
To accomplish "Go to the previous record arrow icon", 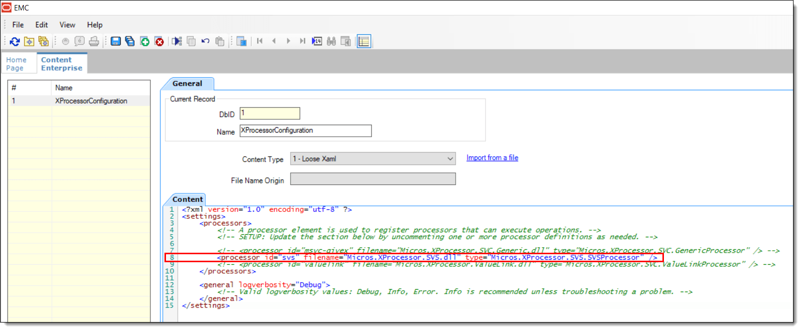I will [274, 41].
